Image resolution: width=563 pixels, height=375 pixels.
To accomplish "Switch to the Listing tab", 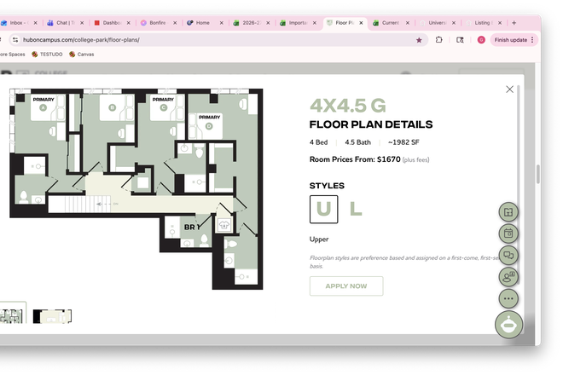I will point(482,23).
